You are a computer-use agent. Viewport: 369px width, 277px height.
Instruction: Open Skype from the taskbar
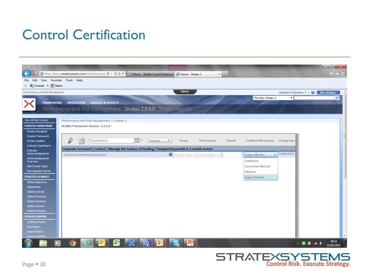click(176, 243)
